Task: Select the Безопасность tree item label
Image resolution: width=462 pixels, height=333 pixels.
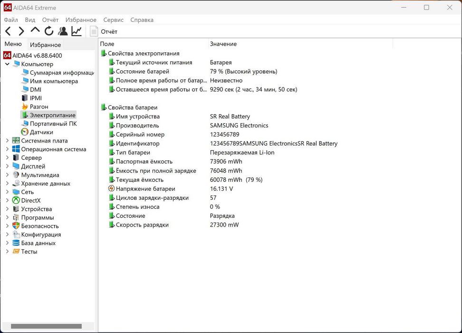Action: coord(40,226)
